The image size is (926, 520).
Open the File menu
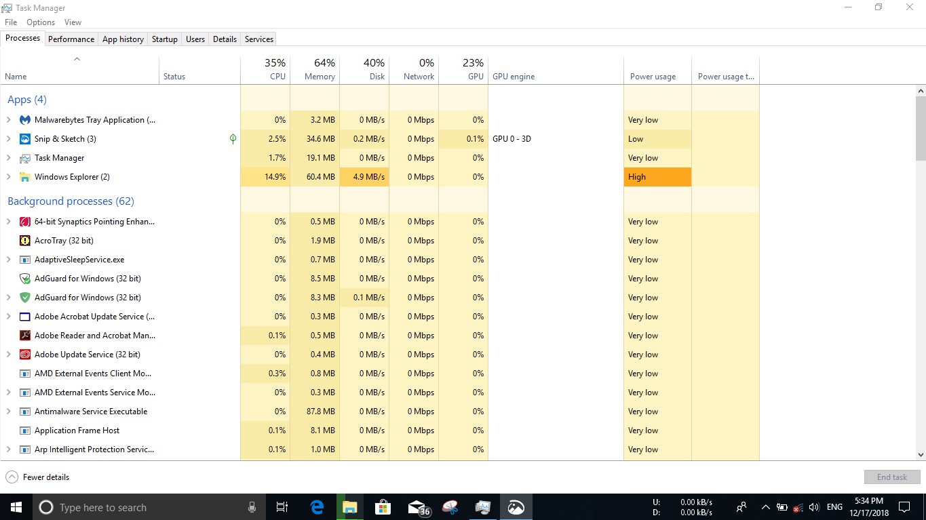pyautogui.click(x=11, y=22)
